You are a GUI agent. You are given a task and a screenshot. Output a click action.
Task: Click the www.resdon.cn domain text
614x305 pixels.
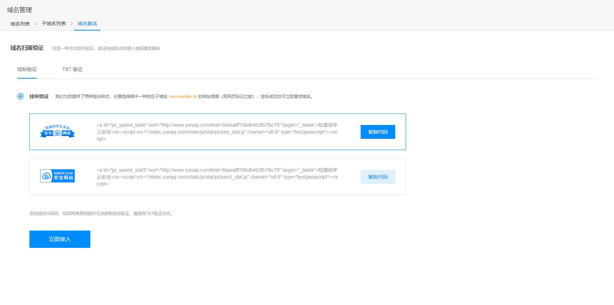click(183, 97)
